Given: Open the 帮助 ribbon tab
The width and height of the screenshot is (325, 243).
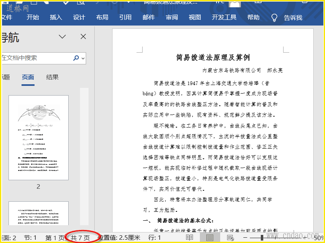Looking at the screenshot, I should point(253,17).
